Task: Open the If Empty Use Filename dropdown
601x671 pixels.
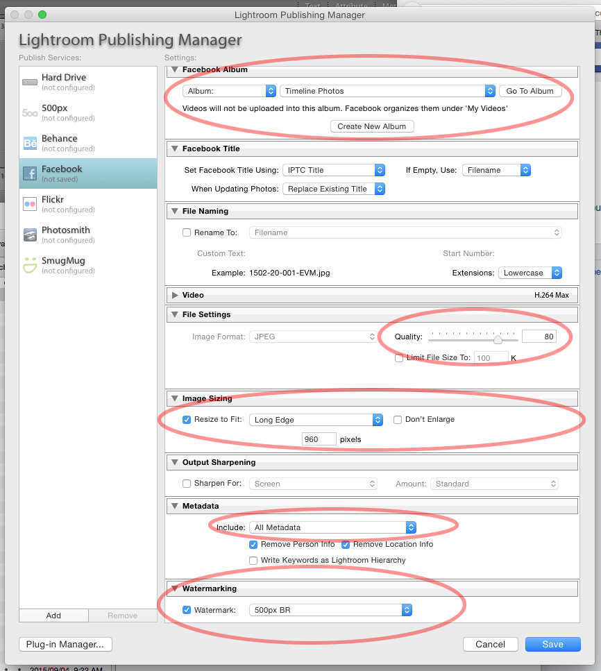Action: pyautogui.click(x=496, y=170)
